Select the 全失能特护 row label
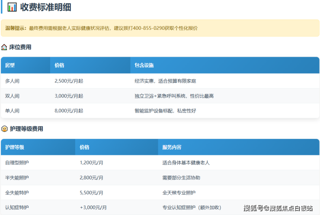The image size is (320, 215). [x=17, y=193]
